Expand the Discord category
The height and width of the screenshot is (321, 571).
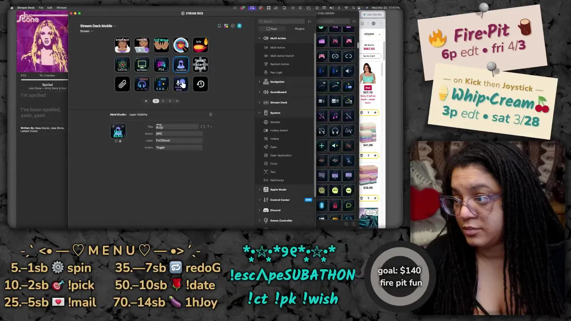[260, 210]
